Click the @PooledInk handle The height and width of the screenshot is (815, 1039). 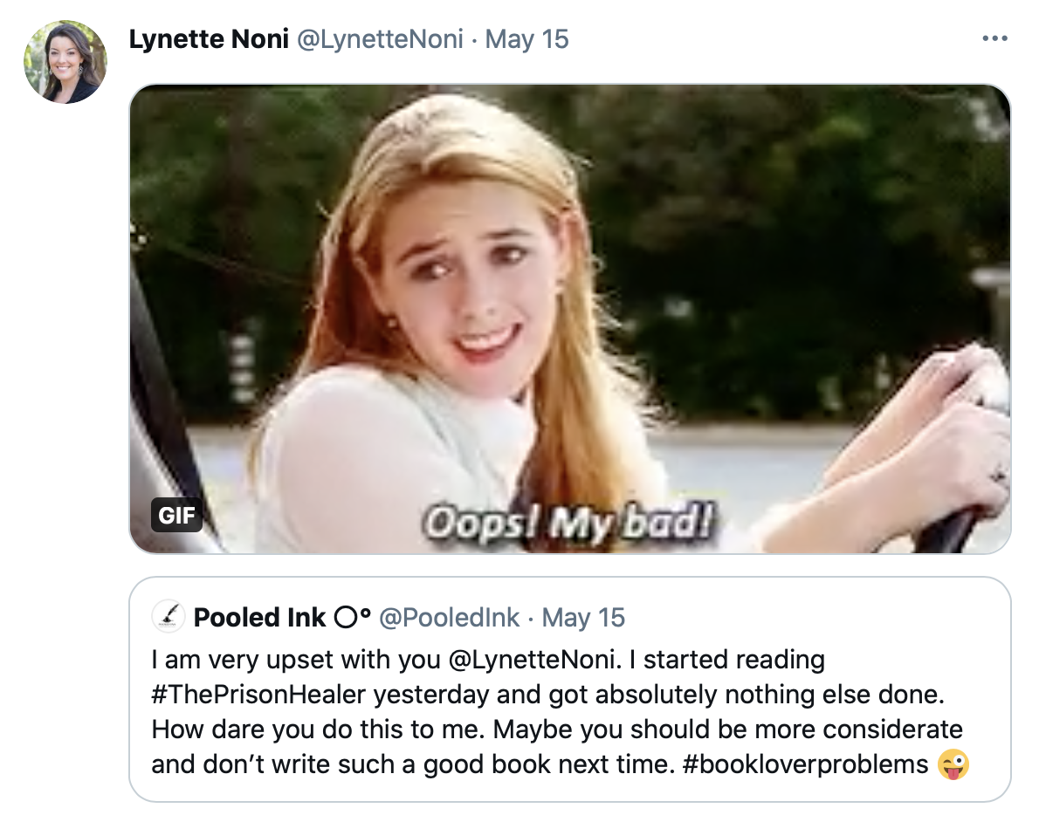tap(448, 618)
